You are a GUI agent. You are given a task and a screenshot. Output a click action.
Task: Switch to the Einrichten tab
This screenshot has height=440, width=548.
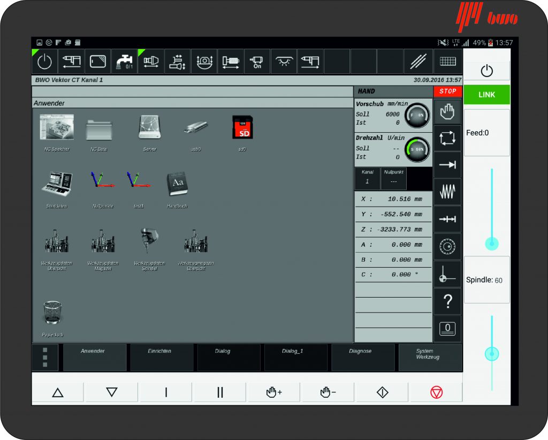tap(163, 357)
